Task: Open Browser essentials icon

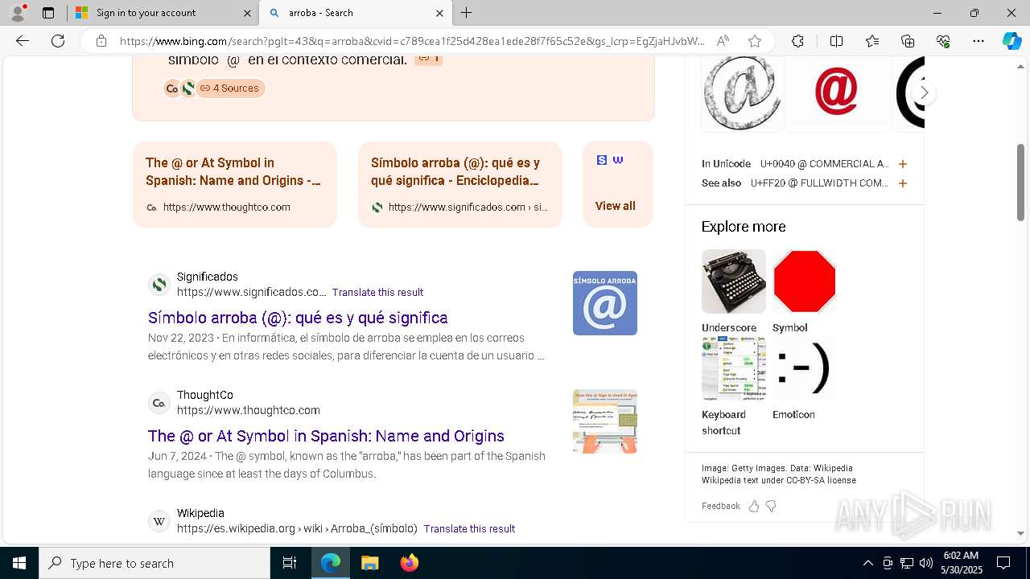Action: click(943, 41)
